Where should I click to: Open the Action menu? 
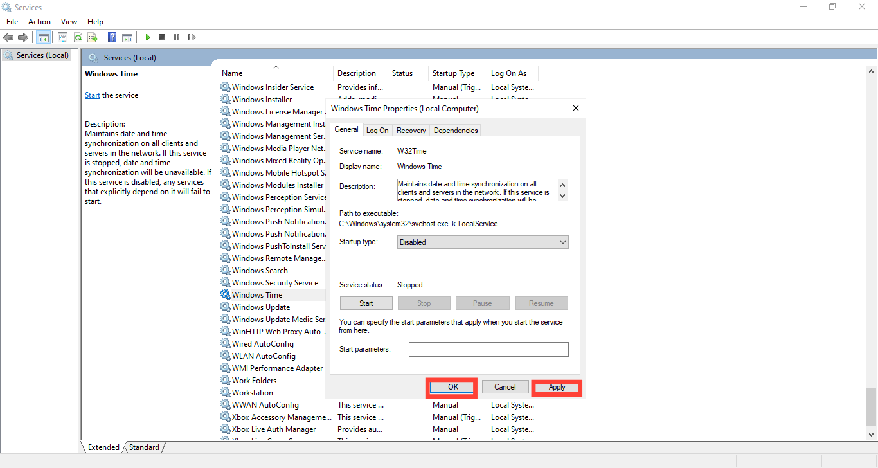point(39,21)
